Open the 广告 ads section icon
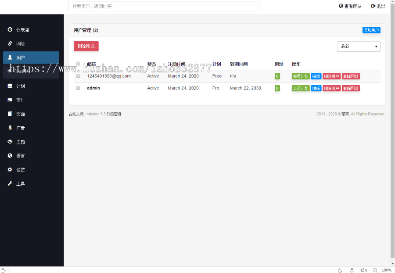 [x=10, y=128]
